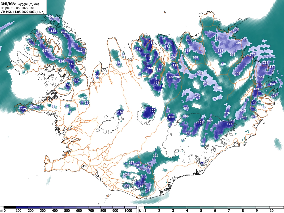Click the 391 visibility value

pyautogui.click(x=203, y=144)
